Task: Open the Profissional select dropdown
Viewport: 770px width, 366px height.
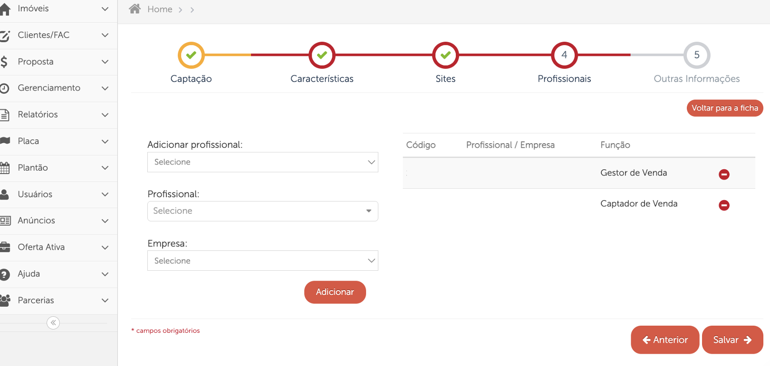Action: click(262, 211)
